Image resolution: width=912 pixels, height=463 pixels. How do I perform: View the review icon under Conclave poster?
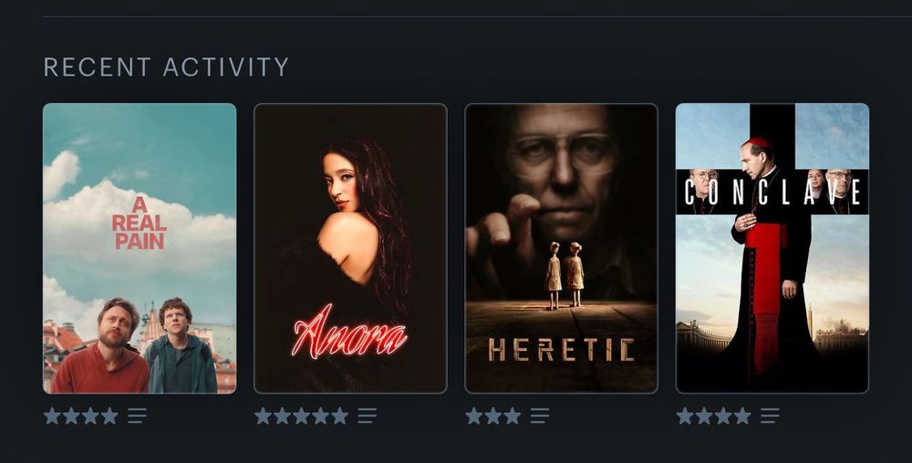pyautogui.click(x=770, y=416)
